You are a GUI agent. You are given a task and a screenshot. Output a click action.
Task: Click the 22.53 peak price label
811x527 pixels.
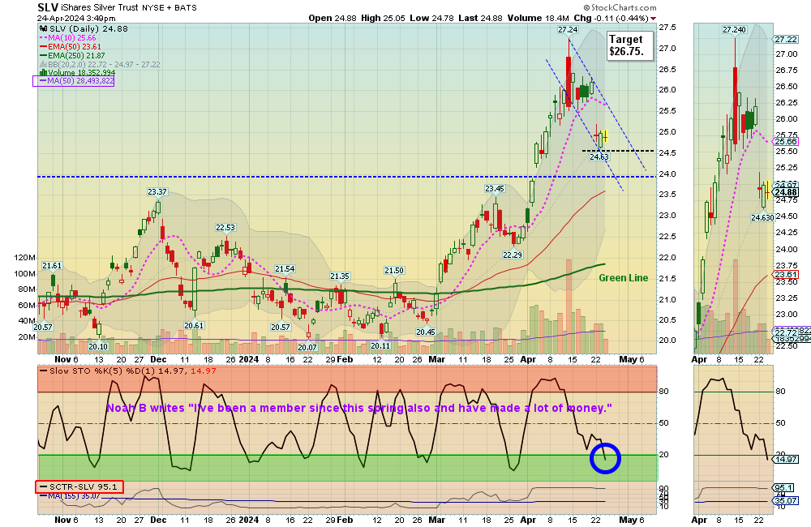click(x=225, y=228)
